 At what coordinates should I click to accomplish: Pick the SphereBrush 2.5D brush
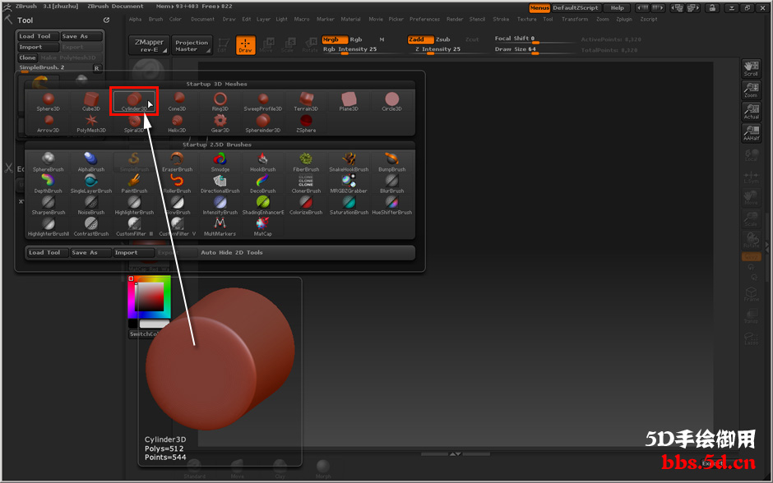coord(48,162)
